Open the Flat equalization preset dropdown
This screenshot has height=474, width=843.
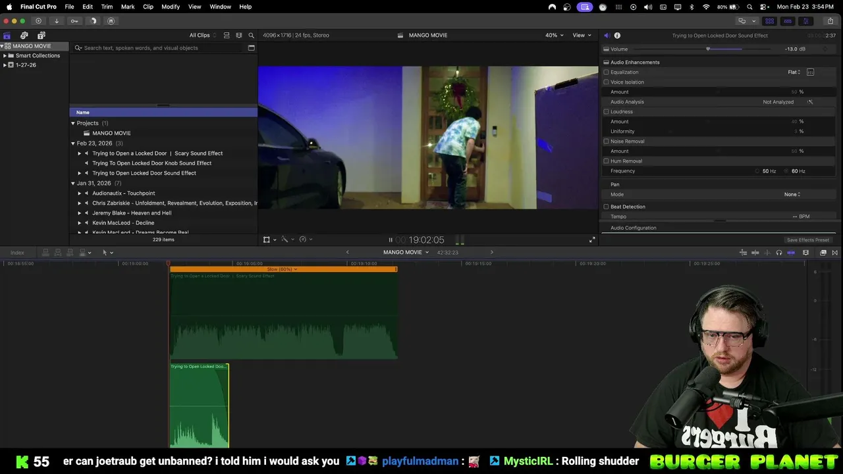(794, 72)
